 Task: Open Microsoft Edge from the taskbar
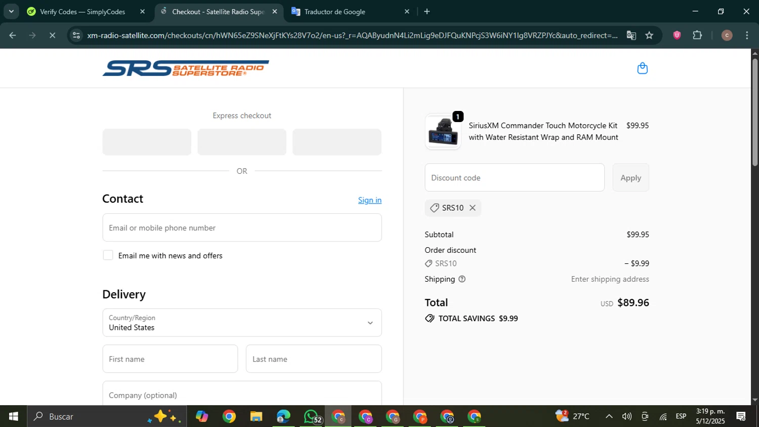pos(283,416)
